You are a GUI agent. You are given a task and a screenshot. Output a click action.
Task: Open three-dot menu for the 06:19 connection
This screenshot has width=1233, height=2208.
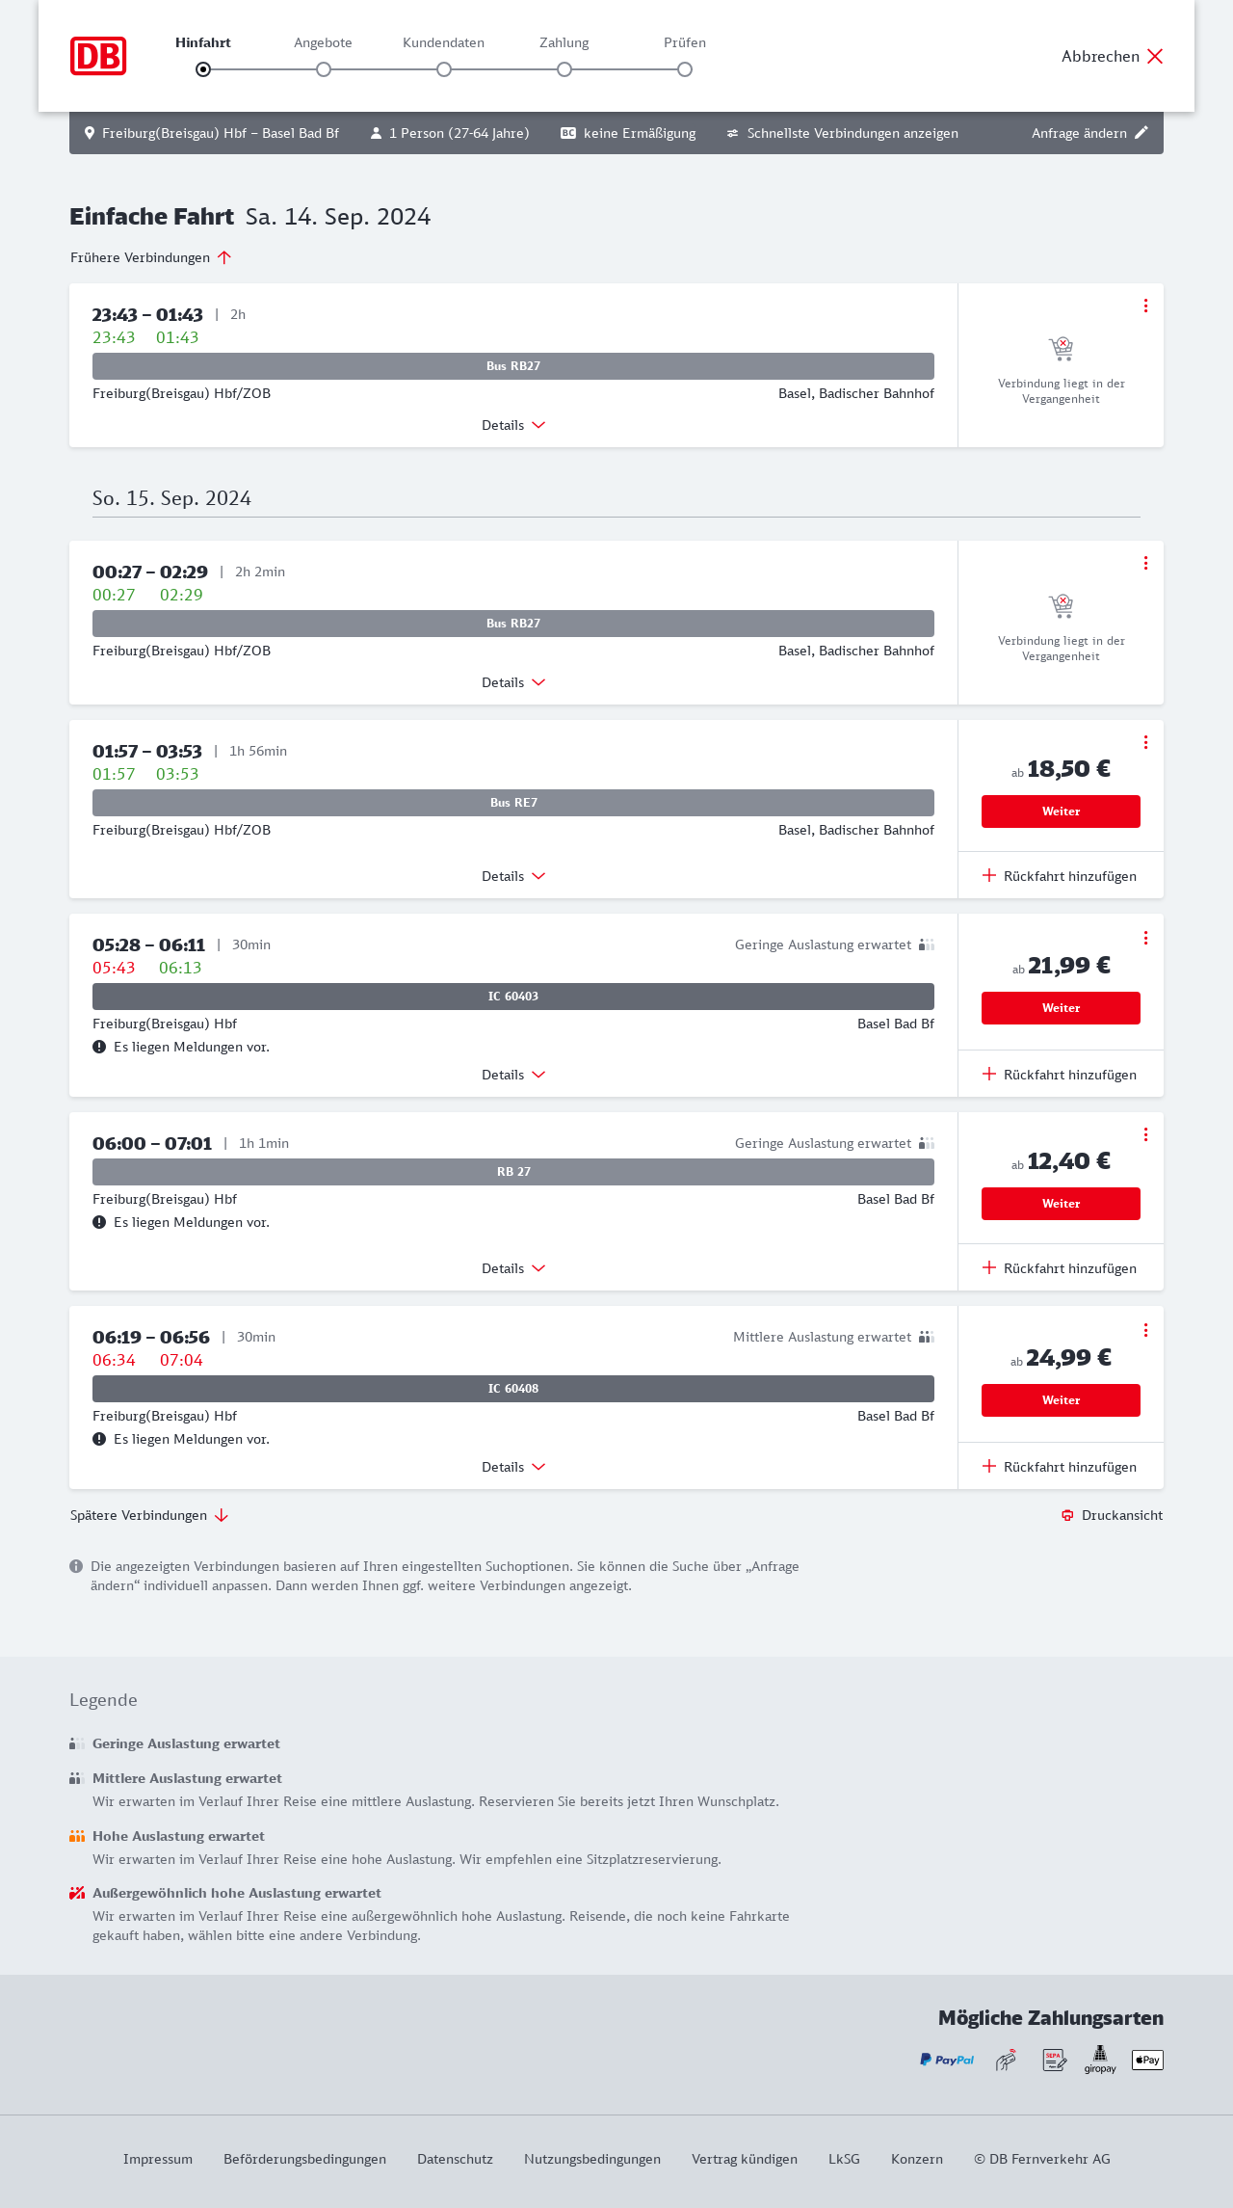(1145, 1330)
